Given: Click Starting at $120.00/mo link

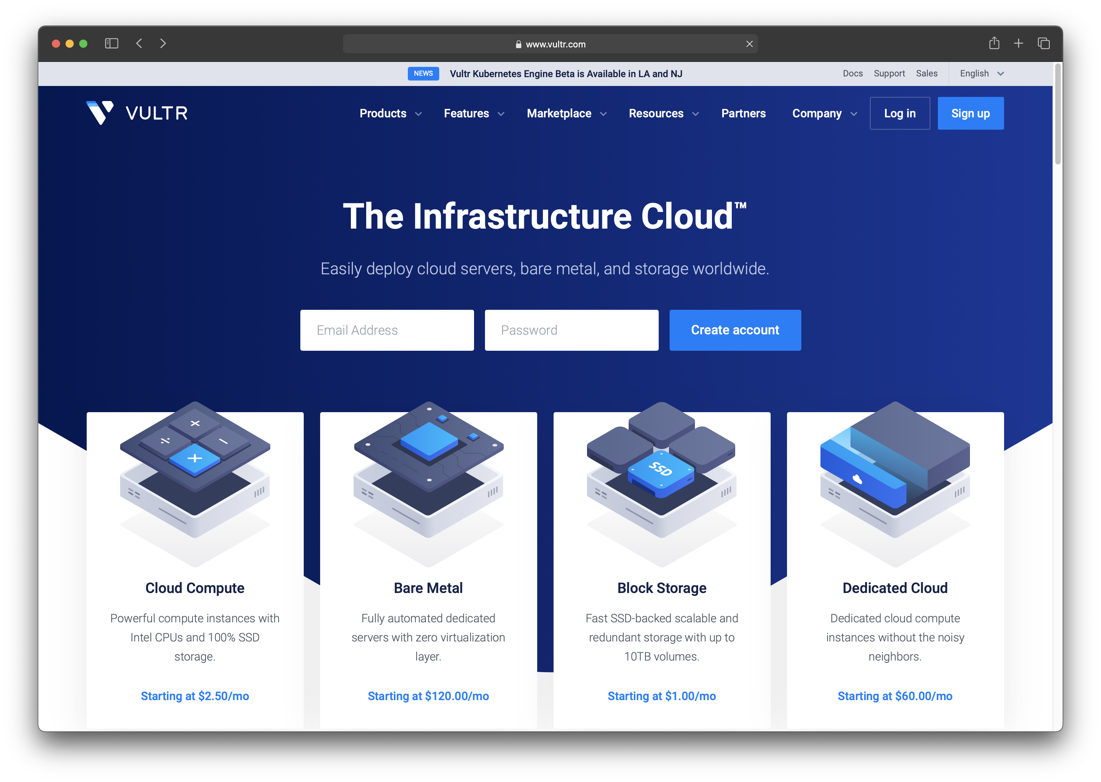Looking at the screenshot, I should point(428,696).
